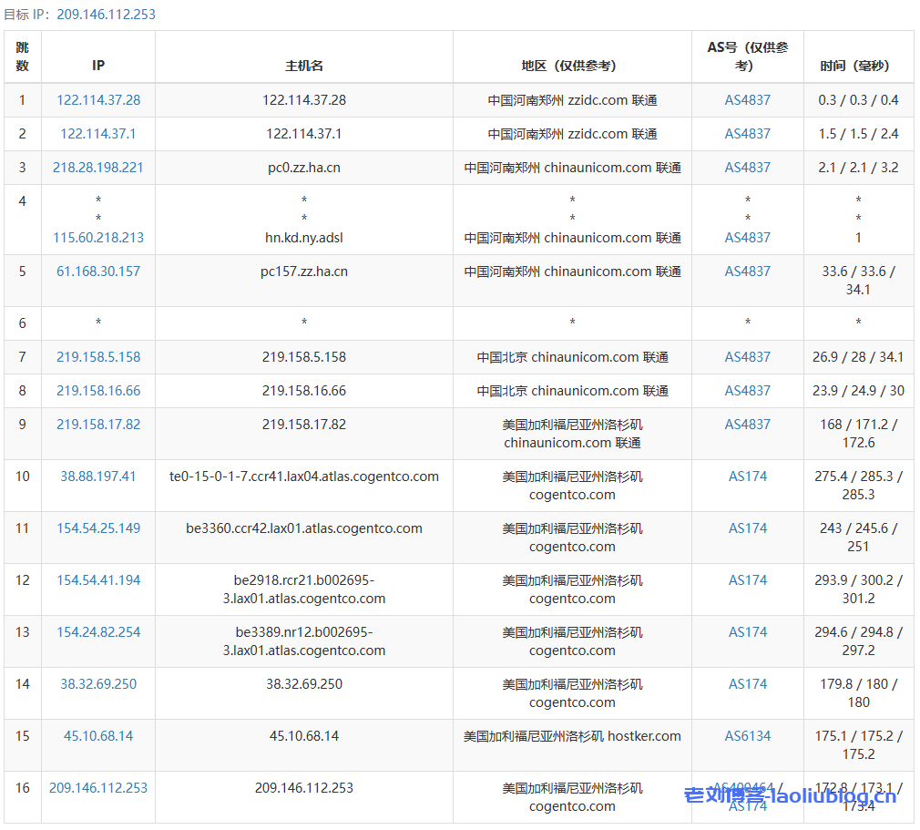
Task: Select hostname pc0.zz.ha.cn cell text
Action: point(304,168)
